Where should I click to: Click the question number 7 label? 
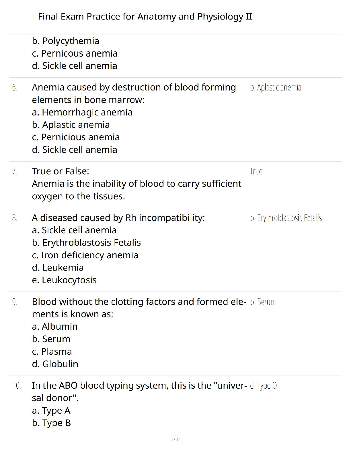[x=15, y=171]
